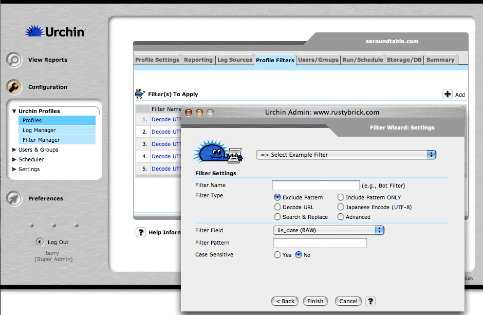Set Case Sensitive to No

point(299,255)
